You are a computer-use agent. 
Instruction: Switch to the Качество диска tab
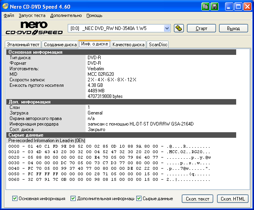pos(128,45)
